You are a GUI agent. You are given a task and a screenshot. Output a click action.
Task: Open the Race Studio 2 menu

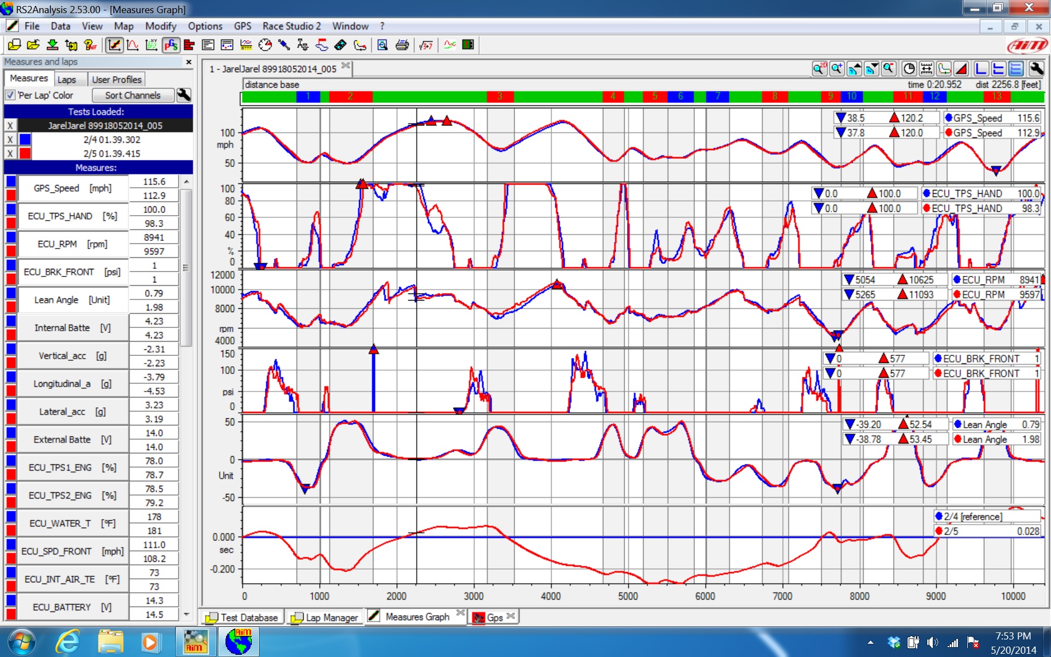pyautogui.click(x=292, y=26)
